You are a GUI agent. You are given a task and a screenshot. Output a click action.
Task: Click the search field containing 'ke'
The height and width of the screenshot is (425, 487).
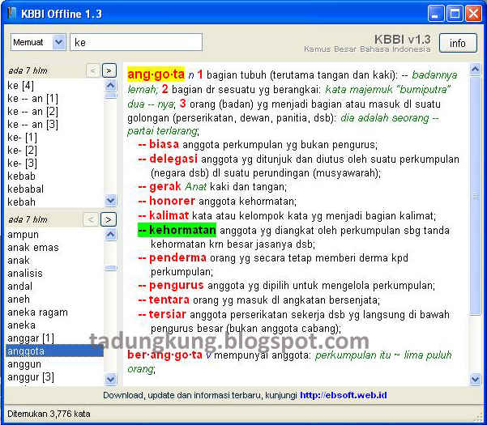click(x=136, y=42)
